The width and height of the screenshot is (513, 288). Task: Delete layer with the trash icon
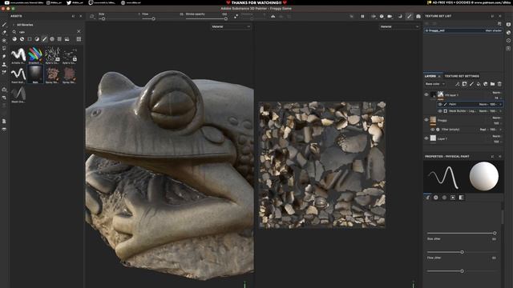tap(499, 84)
